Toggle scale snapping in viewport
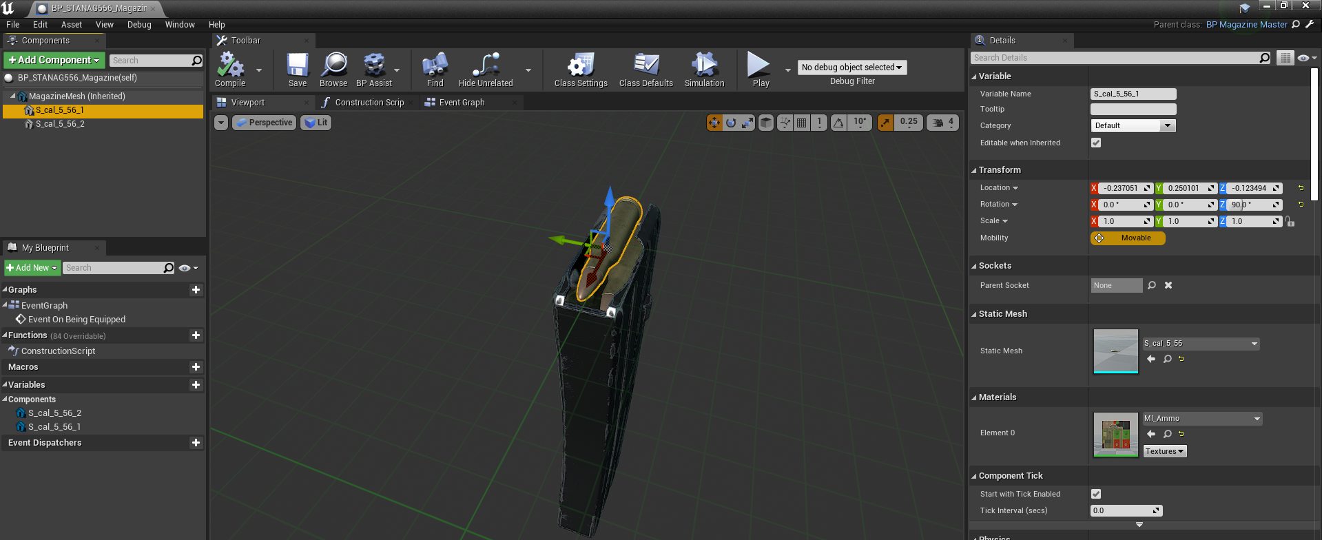Image resolution: width=1322 pixels, height=540 pixels. click(x=885, y=123)
